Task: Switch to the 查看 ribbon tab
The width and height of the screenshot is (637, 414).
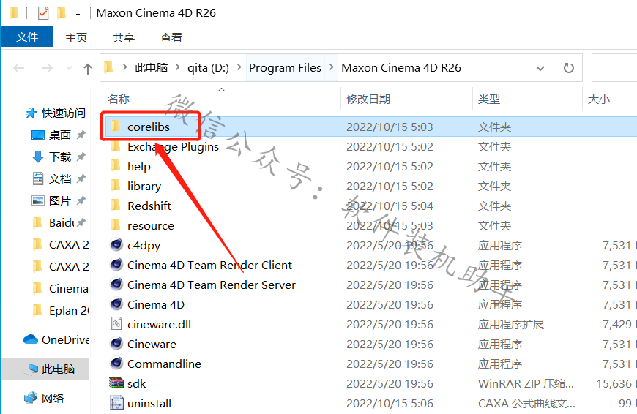Action: click(x=171, y=38)
